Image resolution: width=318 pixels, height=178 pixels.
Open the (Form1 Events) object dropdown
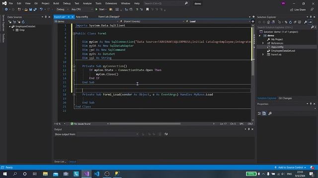coord(152,21)
